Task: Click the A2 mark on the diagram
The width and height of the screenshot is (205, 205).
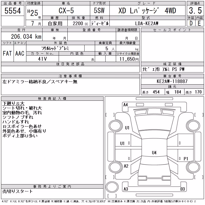Action: (126, 166)
